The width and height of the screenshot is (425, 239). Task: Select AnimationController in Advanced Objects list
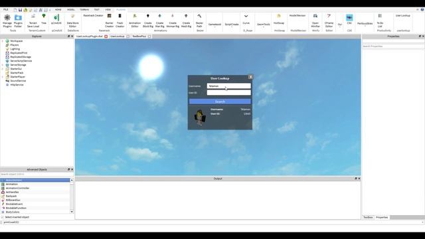pyautogui.click(x=17, y=188)
